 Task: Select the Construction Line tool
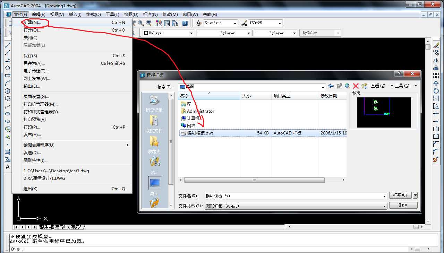pos(7,53)
